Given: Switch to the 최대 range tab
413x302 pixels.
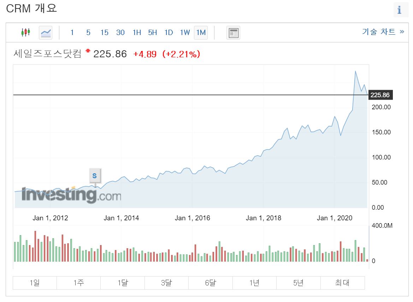Looking at the screenshot, I should coord(342,283).
